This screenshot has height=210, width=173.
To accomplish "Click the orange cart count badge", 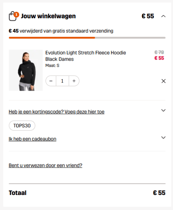I will coord(16,15).
